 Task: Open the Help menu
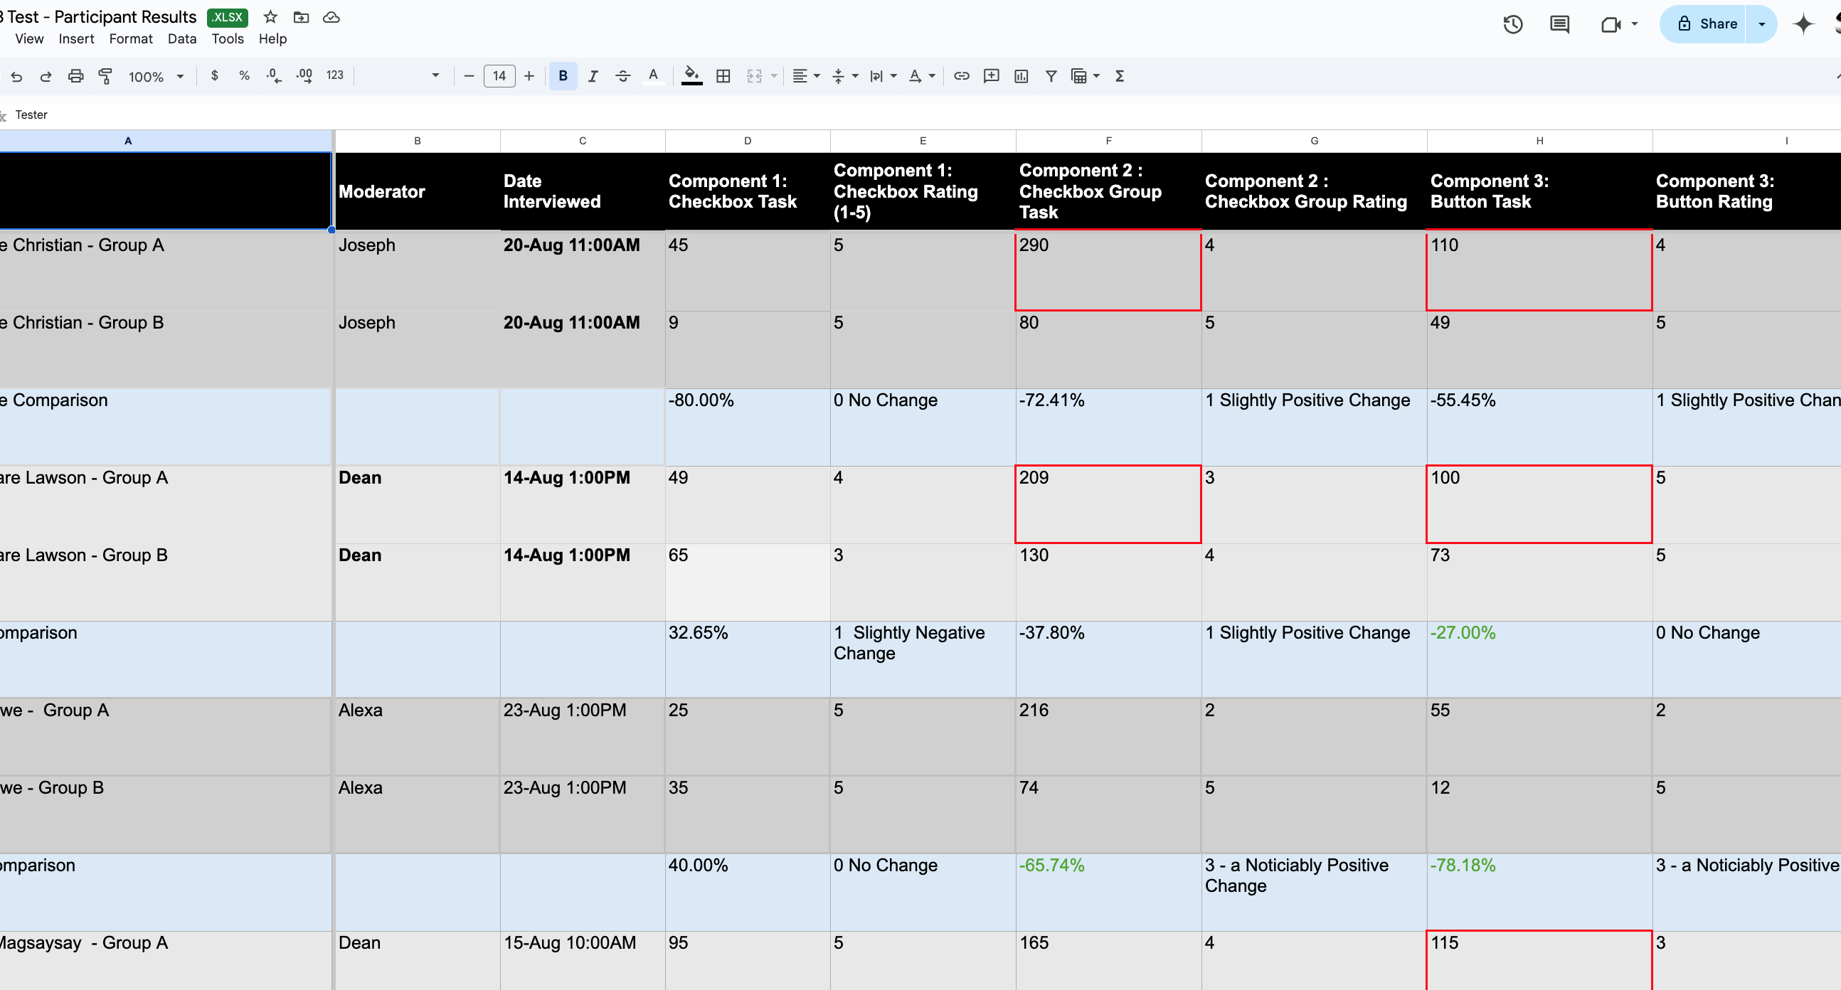(272, 38)
